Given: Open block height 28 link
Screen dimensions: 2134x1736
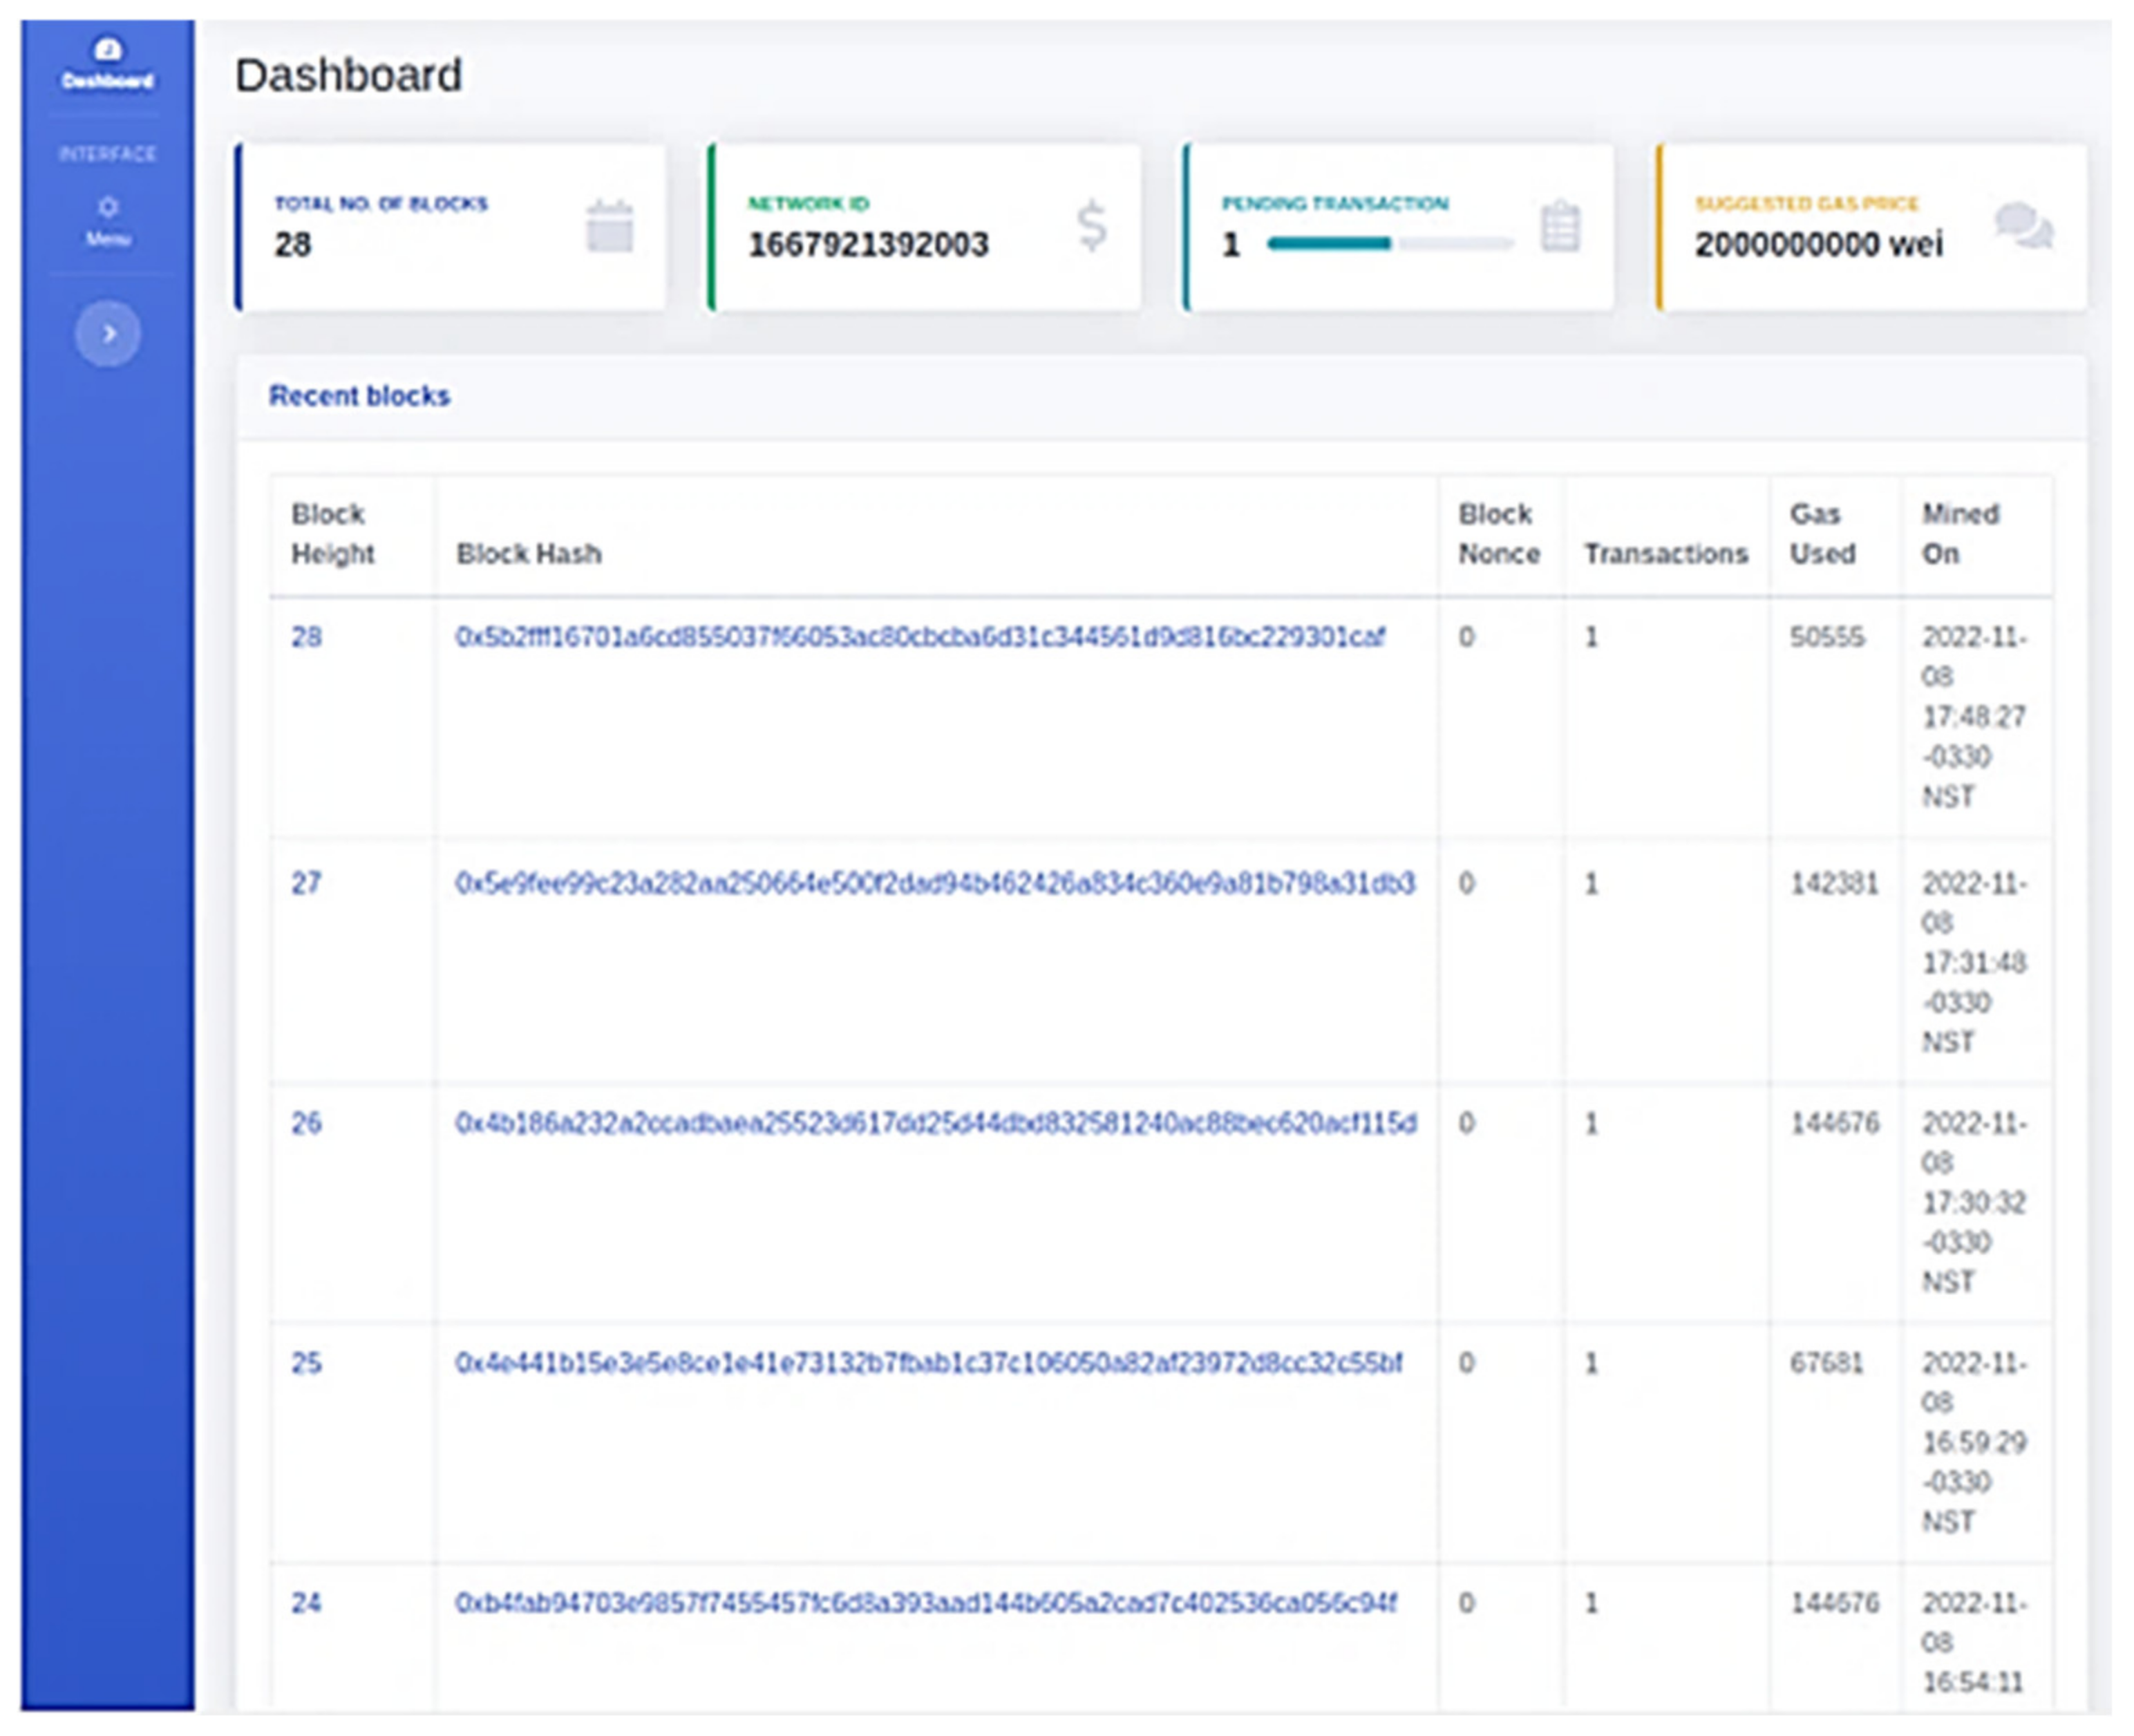Looking at the screenshot, I should [306, 637].
